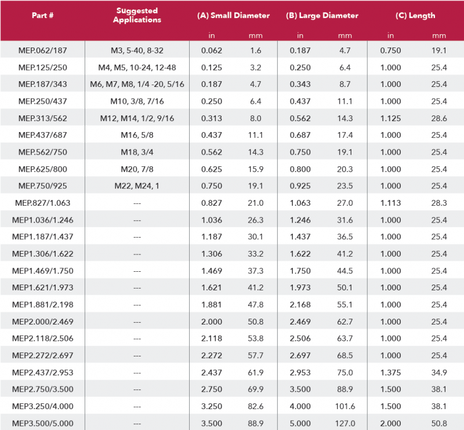Select the (C) Length column header
Screen dimensions: 464x430
pyautogui.click(x=415, y=16)
